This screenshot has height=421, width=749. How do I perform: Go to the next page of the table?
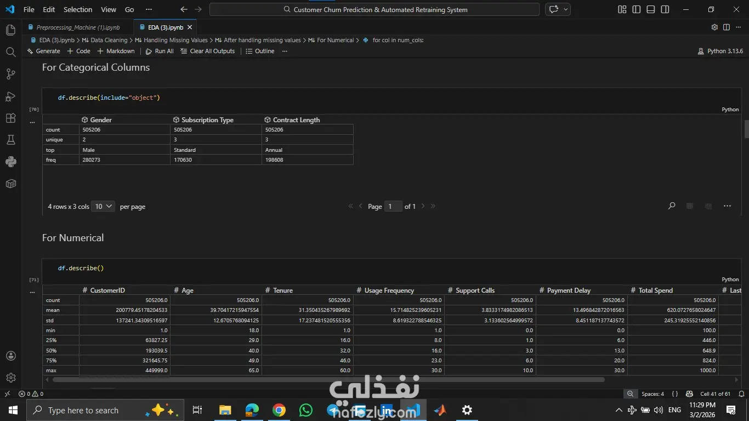[x=423, y=206]
